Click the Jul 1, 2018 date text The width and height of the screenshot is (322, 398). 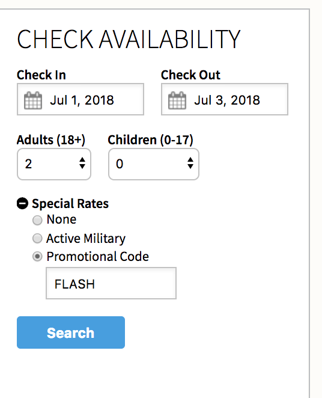[82, 100]
